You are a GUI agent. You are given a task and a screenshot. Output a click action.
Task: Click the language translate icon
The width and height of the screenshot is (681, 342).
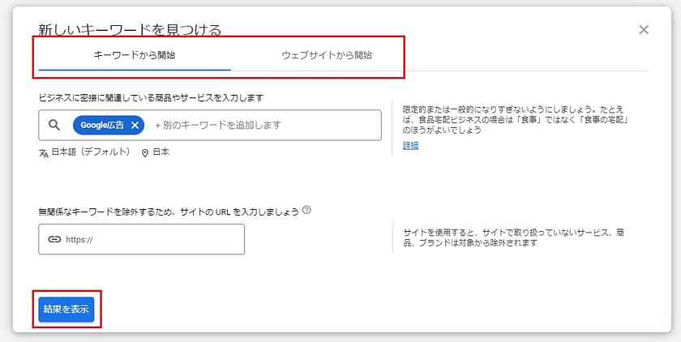[x=44, y=152]
